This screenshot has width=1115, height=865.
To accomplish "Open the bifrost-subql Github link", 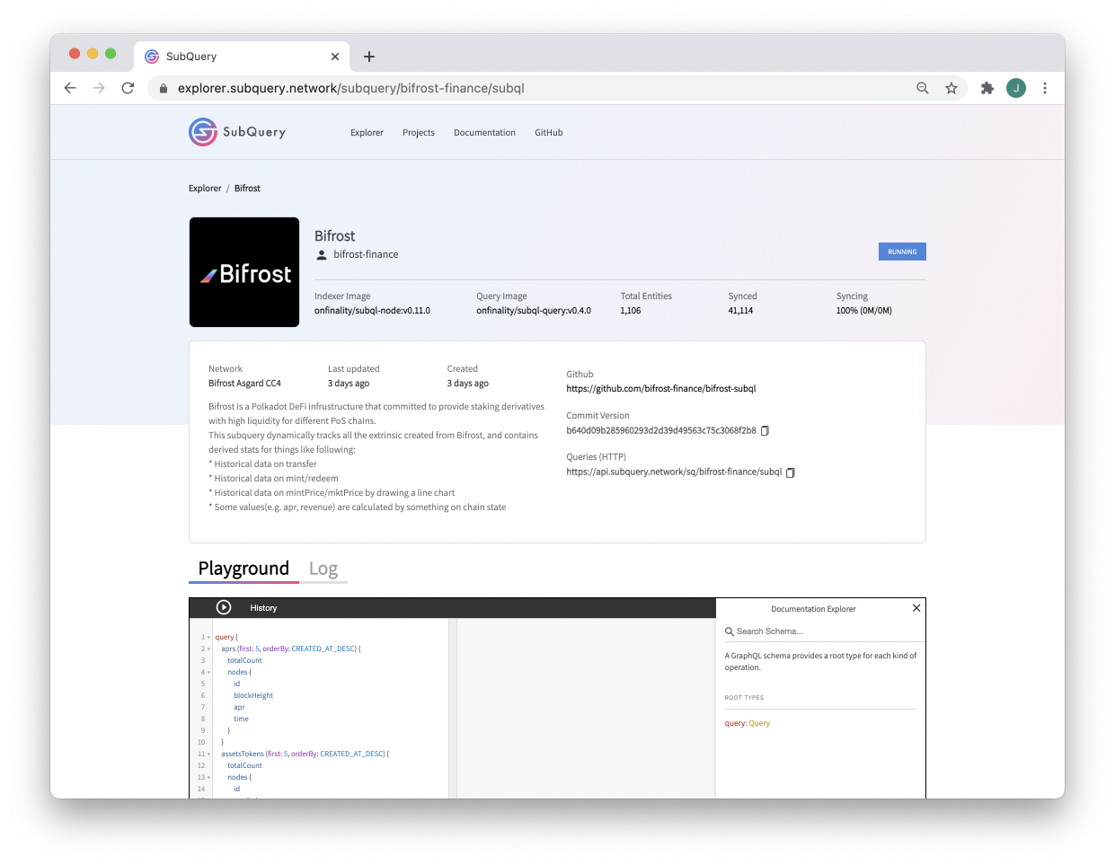I will click(661, 389).
